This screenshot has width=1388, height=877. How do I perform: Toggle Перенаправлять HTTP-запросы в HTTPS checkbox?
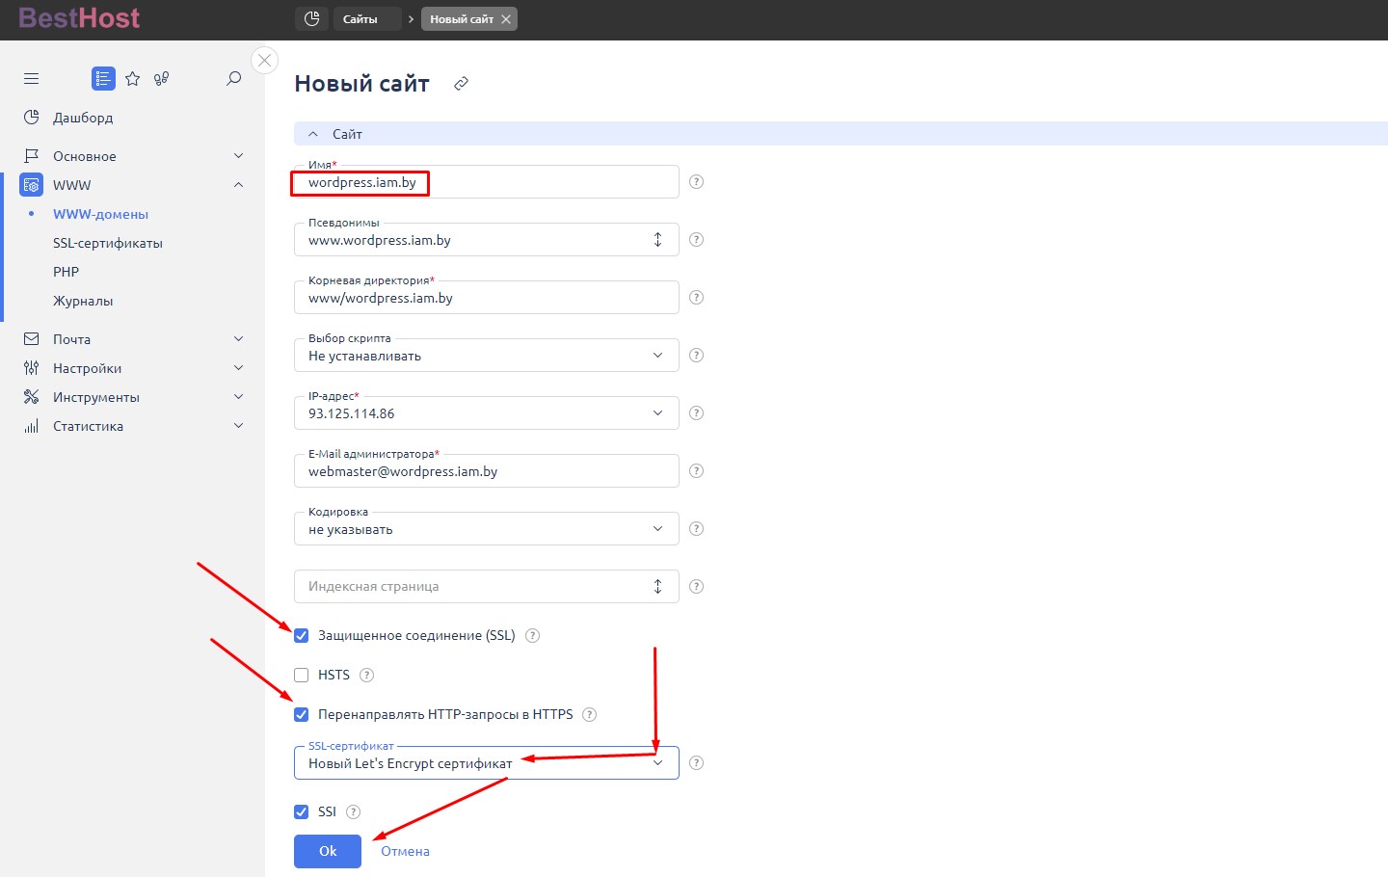(302, 715)
